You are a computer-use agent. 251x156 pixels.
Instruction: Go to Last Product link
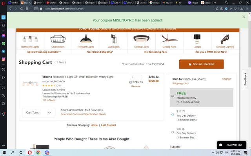[x=109, y=125]
